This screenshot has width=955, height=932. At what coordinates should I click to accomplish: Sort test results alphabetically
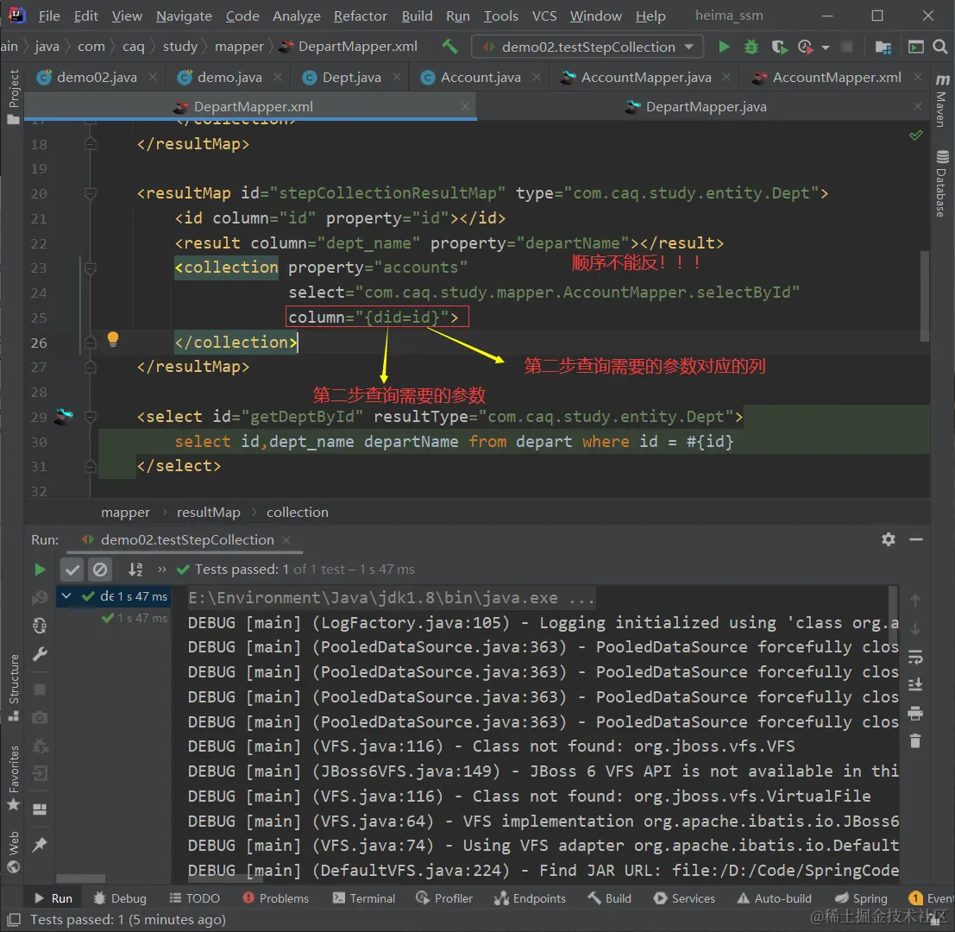[135, 570]
